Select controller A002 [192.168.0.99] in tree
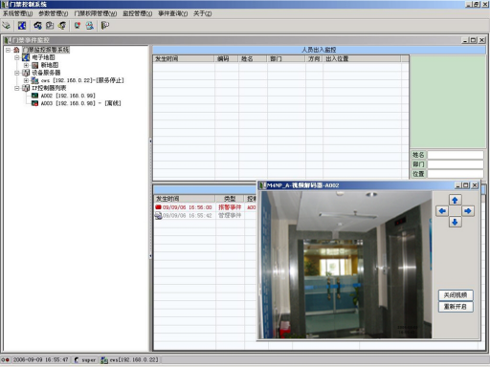The image size is (490, 367). pyautogui.click(x=68, y=96)
